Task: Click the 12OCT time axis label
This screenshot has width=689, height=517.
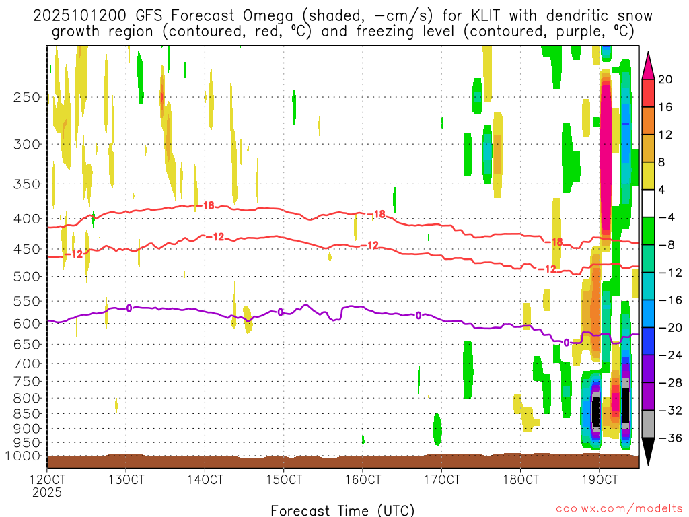Action: [x=47, y=479]
